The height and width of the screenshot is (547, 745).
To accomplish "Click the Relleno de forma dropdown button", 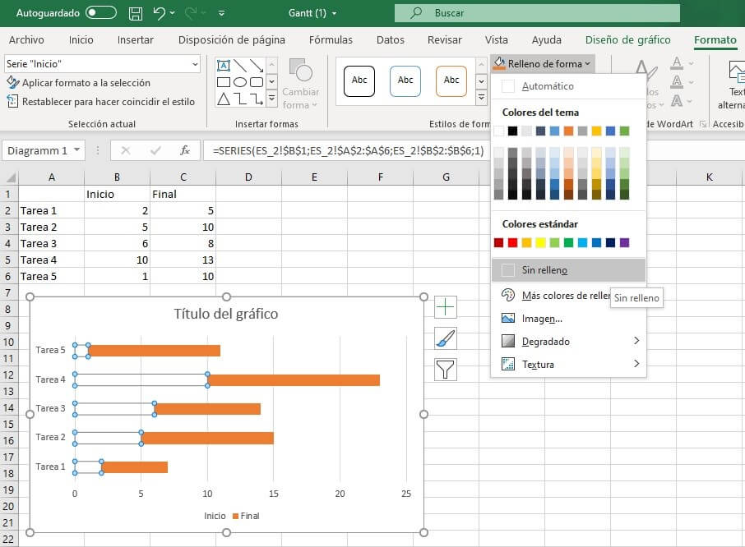I will click(x=542, y=63).
